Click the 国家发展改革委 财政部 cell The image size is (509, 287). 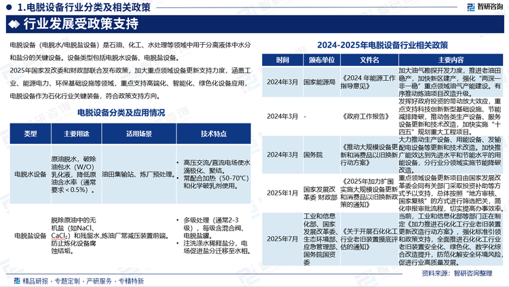[x=320, y=193]
